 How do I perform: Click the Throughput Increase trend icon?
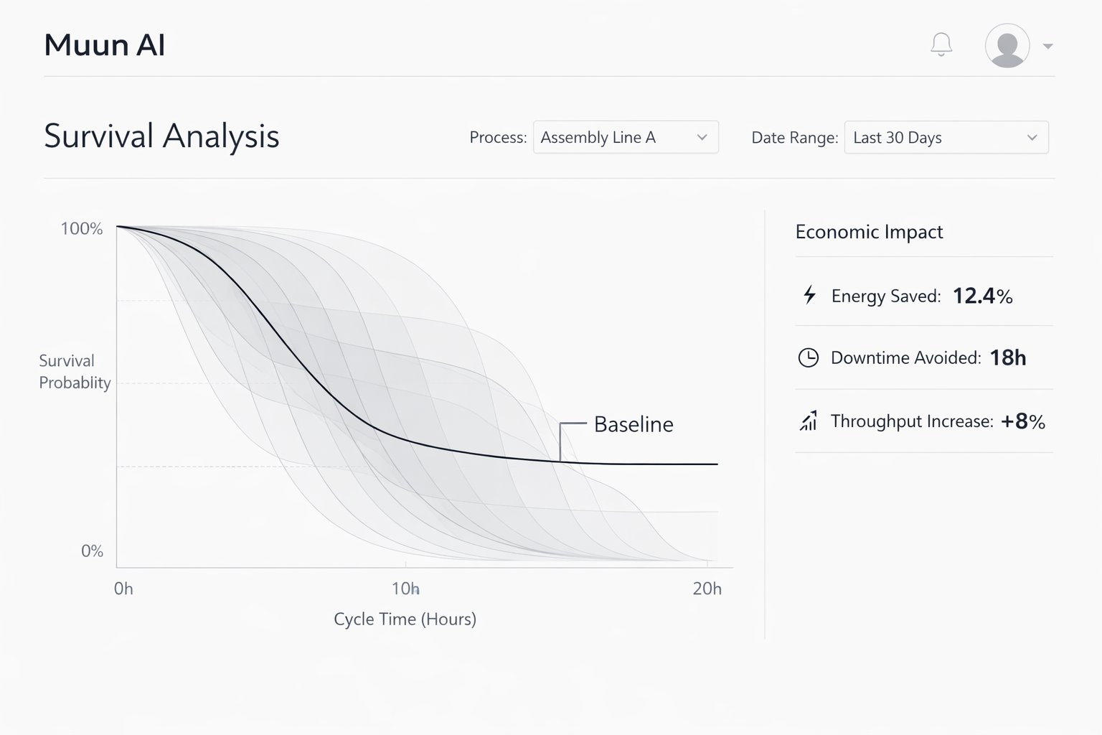[809, 421]
